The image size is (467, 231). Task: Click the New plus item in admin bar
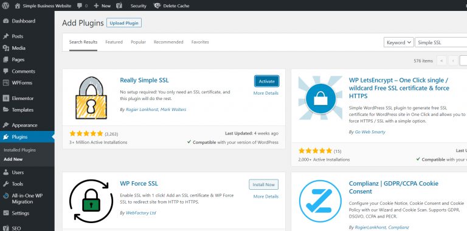point(102,5)
